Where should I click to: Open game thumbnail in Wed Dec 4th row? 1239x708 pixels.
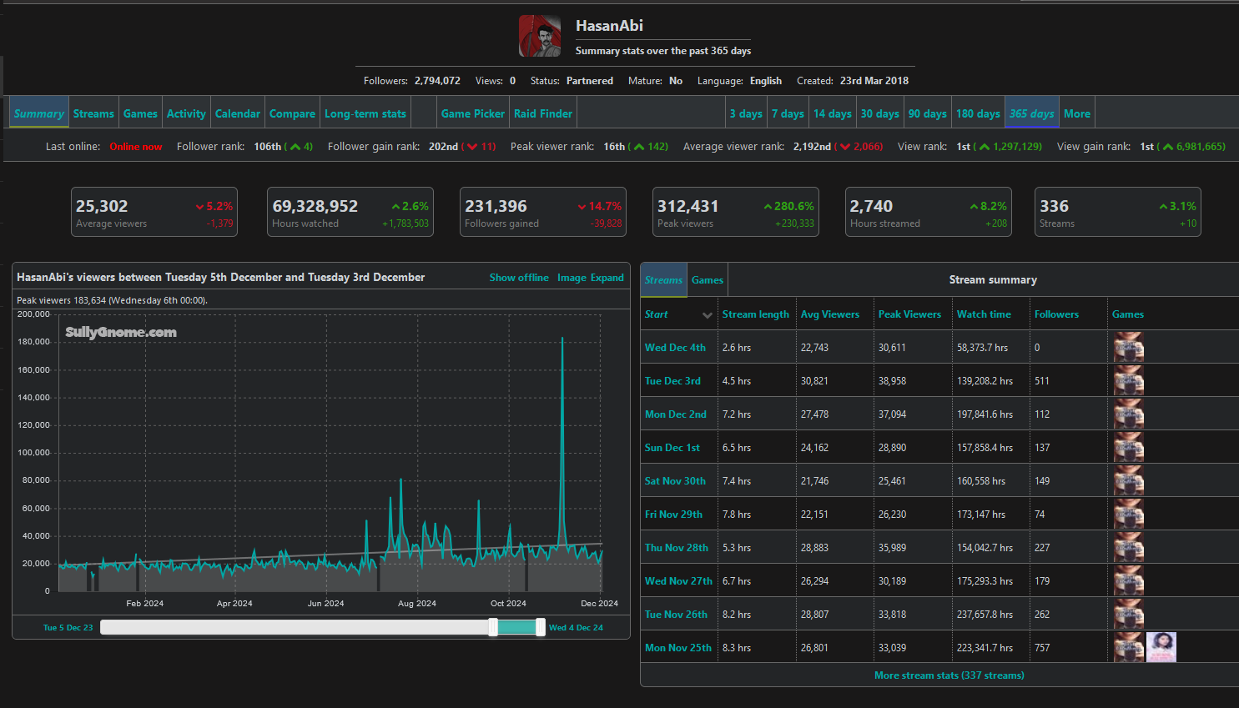point(1129,347)
